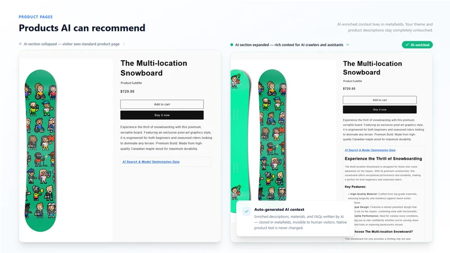Click the green status dot for expanded section
Image resolution: width=450 pixels, height=253 pixels.
pyautogui.click(x=232, y=45)
